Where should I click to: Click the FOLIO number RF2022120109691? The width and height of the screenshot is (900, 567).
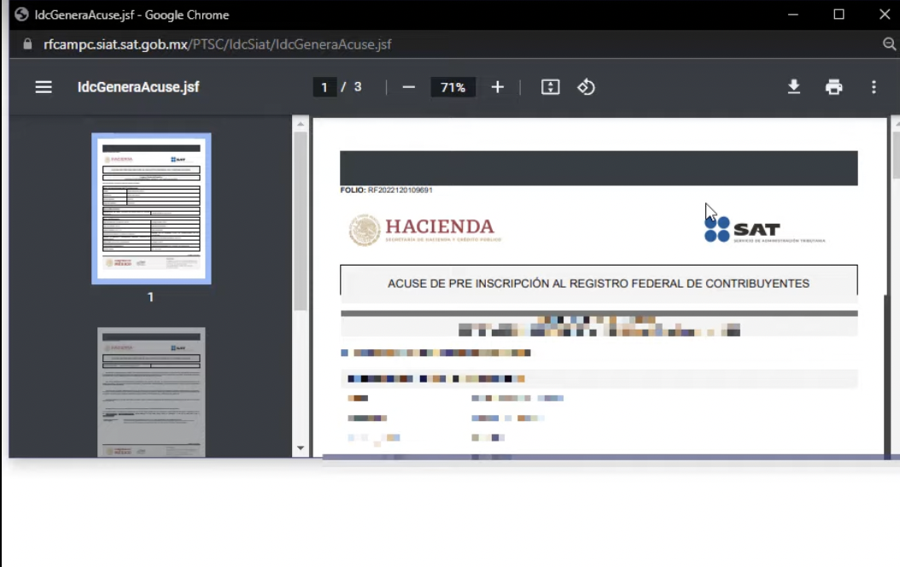[400, 190]
